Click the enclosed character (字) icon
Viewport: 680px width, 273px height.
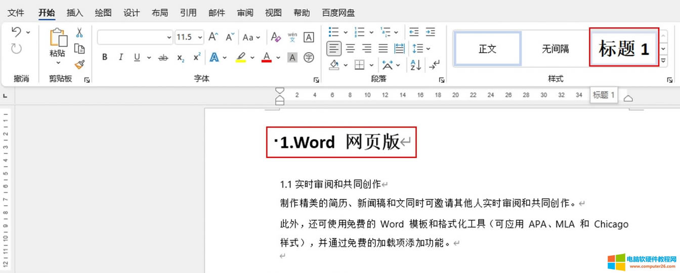(x=309, y=58)
